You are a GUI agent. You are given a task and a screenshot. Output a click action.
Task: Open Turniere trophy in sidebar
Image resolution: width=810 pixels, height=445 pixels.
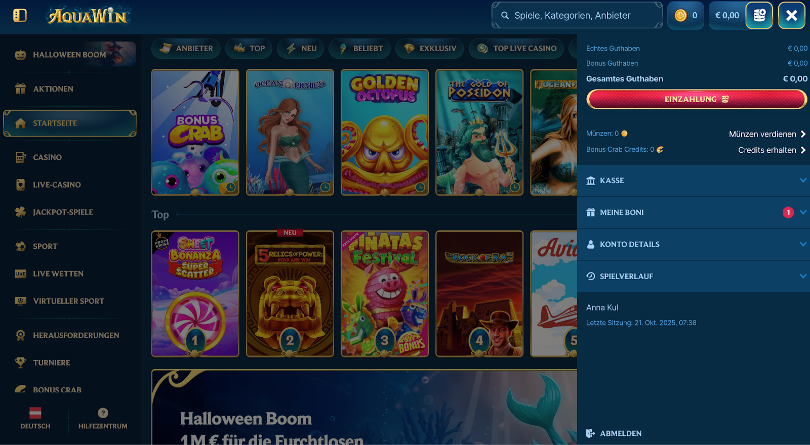click(x=20, y=363)
